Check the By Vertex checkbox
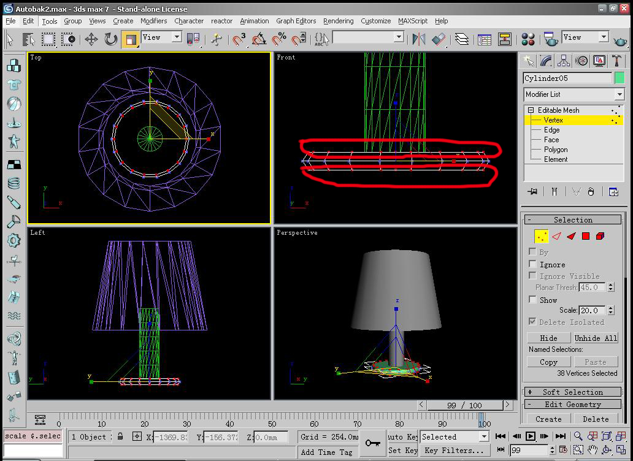Image resolution: width=633 pixels, height=461 pixels. 532,252
